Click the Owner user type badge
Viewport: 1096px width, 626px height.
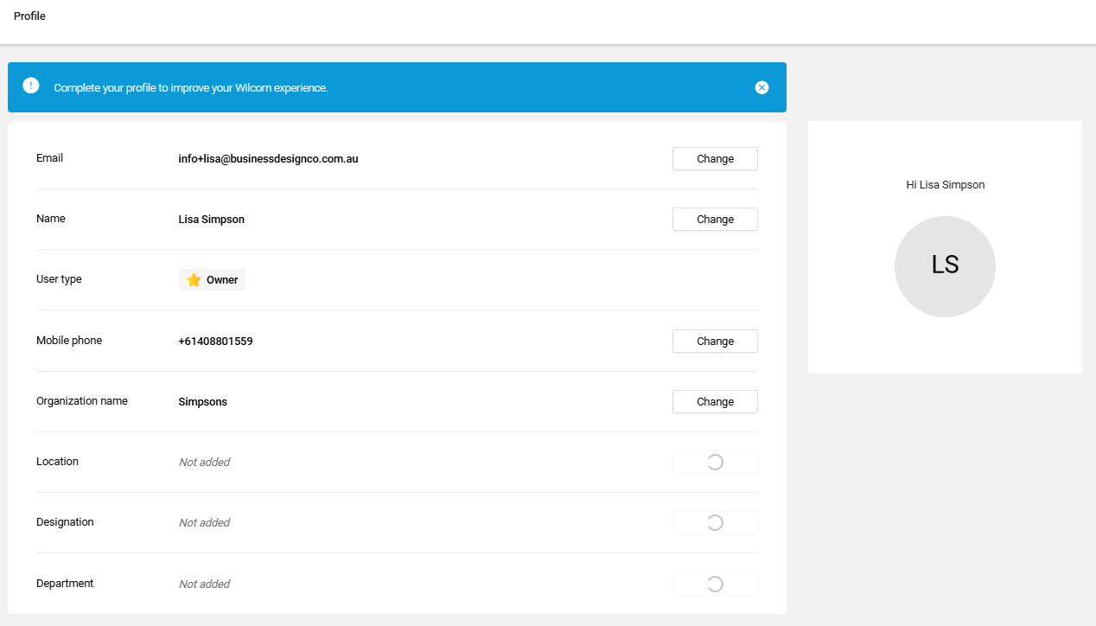(212, 280)
